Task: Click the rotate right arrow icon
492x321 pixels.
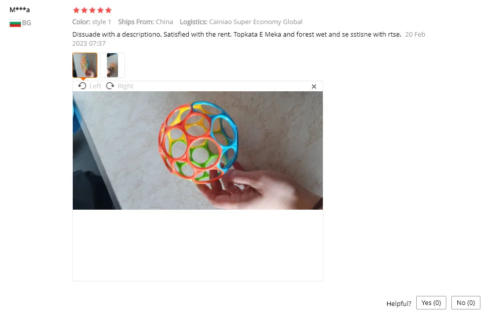Action: (x=110, y=86)
